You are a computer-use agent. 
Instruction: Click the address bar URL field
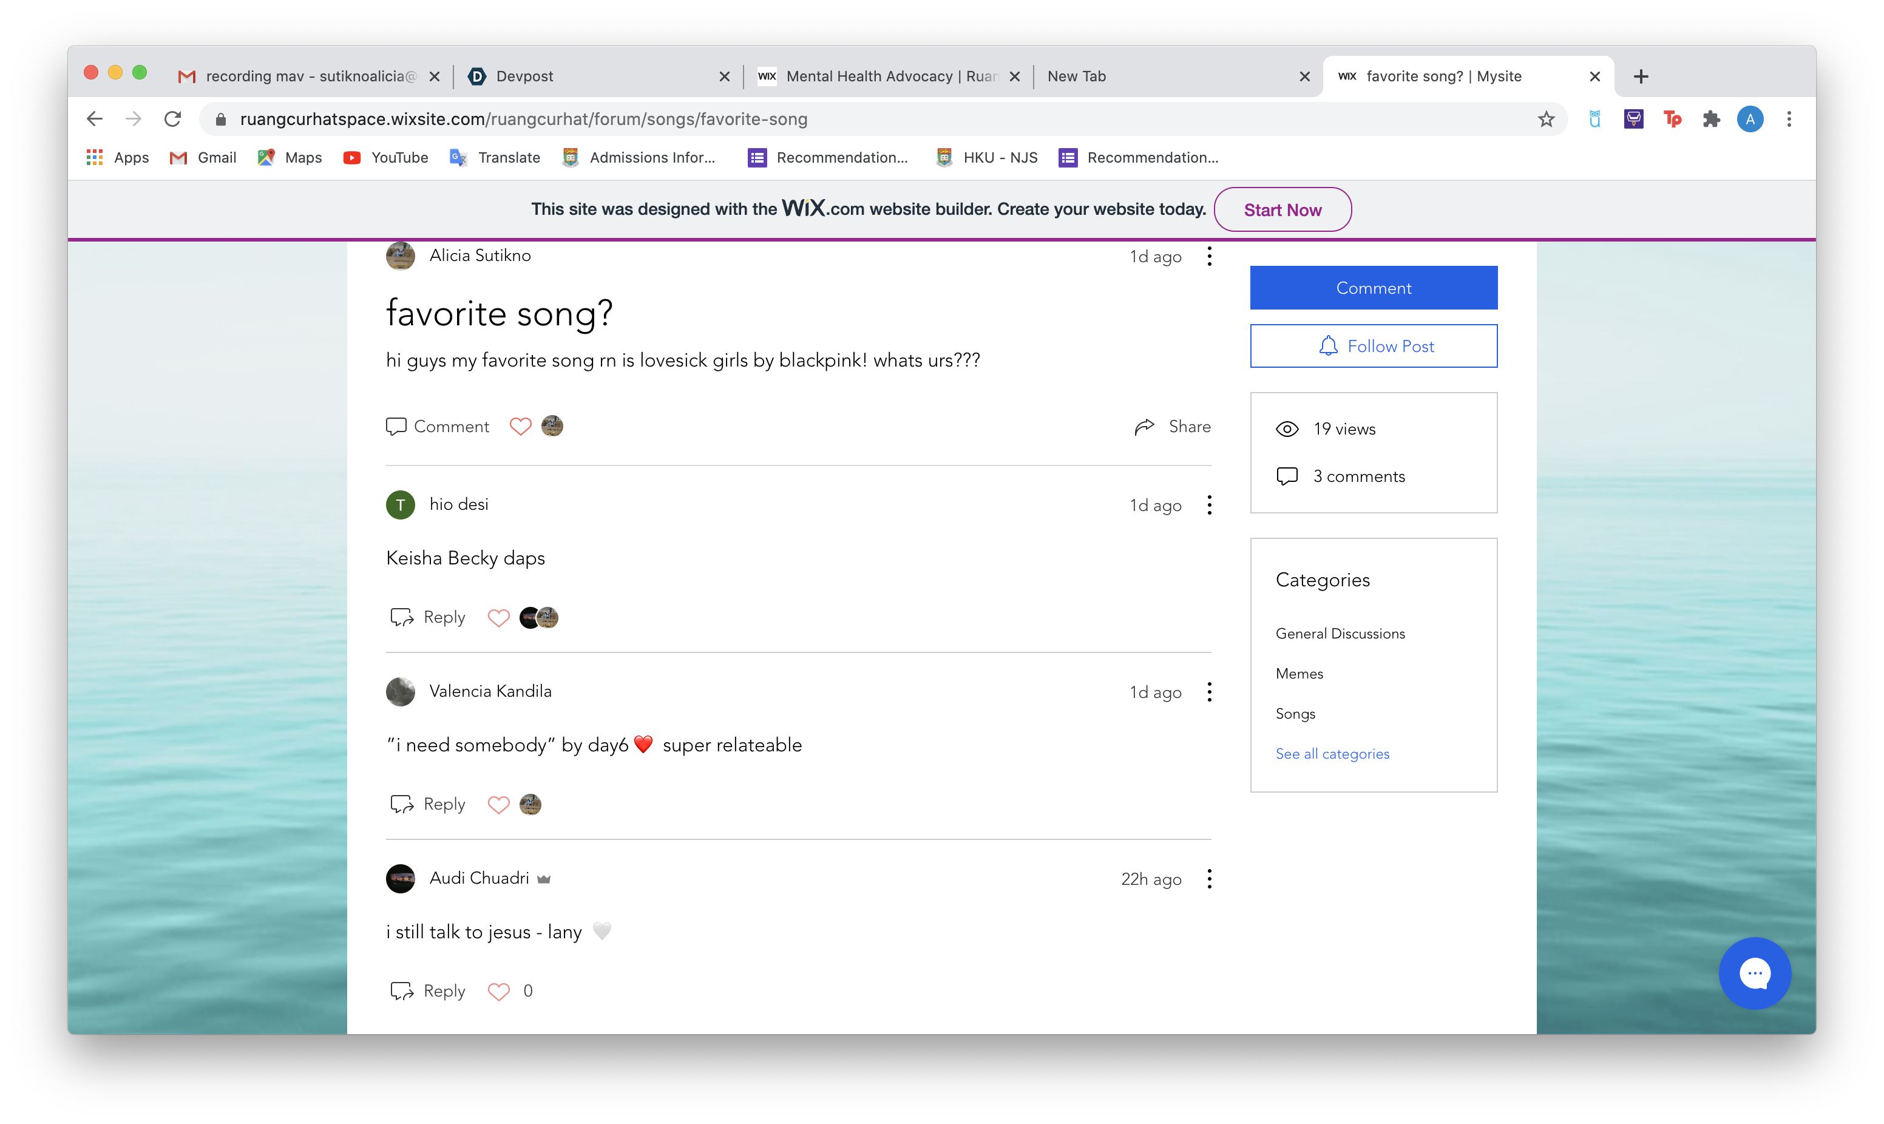(833, 119)
